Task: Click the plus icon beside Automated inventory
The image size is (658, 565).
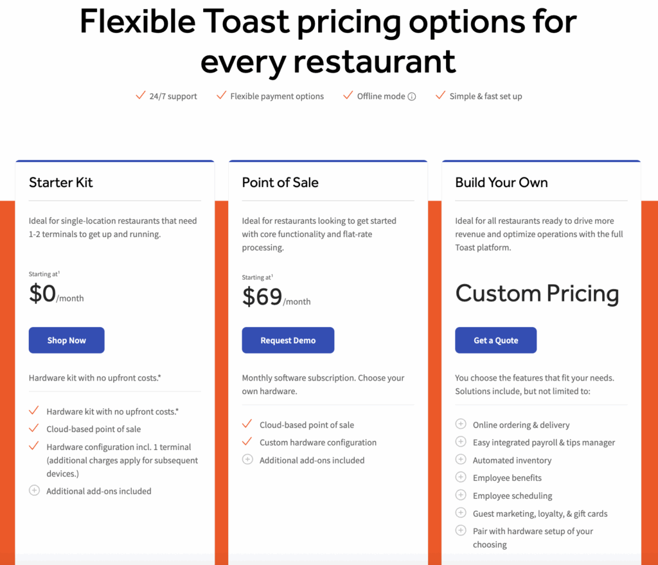Action: pos(461,460)
